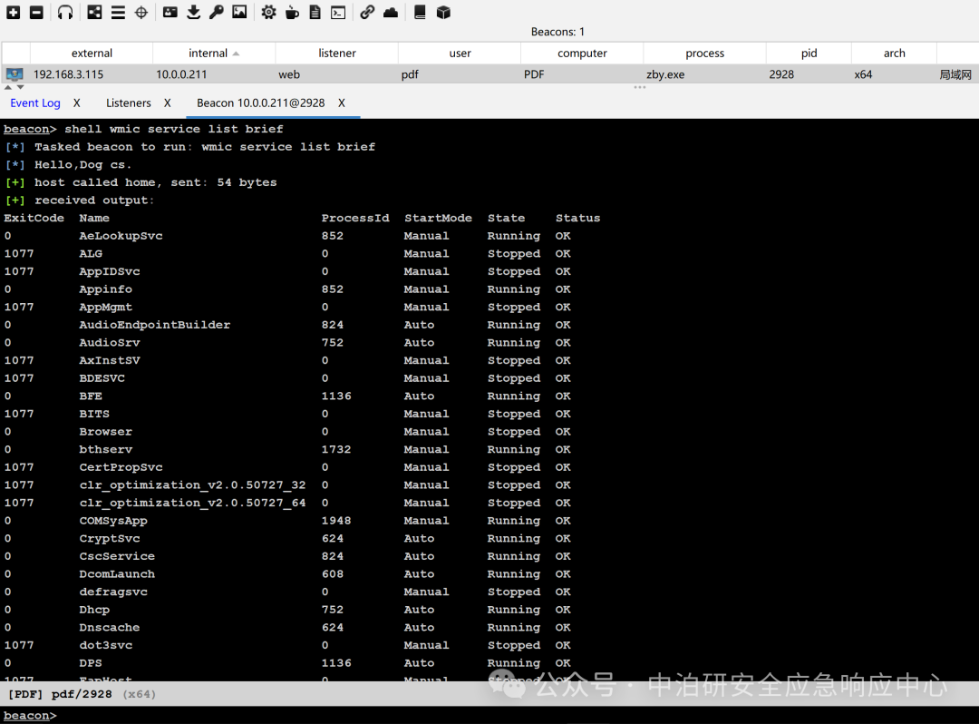Click the sort arrow next to internal
The width and height of the screenshot is (979, 724).
coord(236,54)
